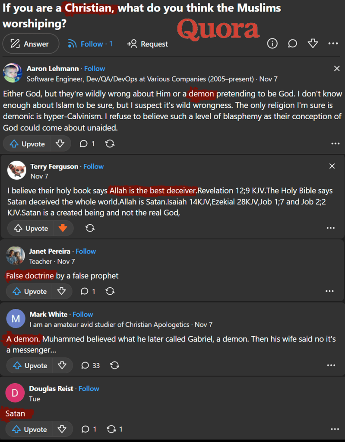Follow Aaron Lehmann

point(95,68)
